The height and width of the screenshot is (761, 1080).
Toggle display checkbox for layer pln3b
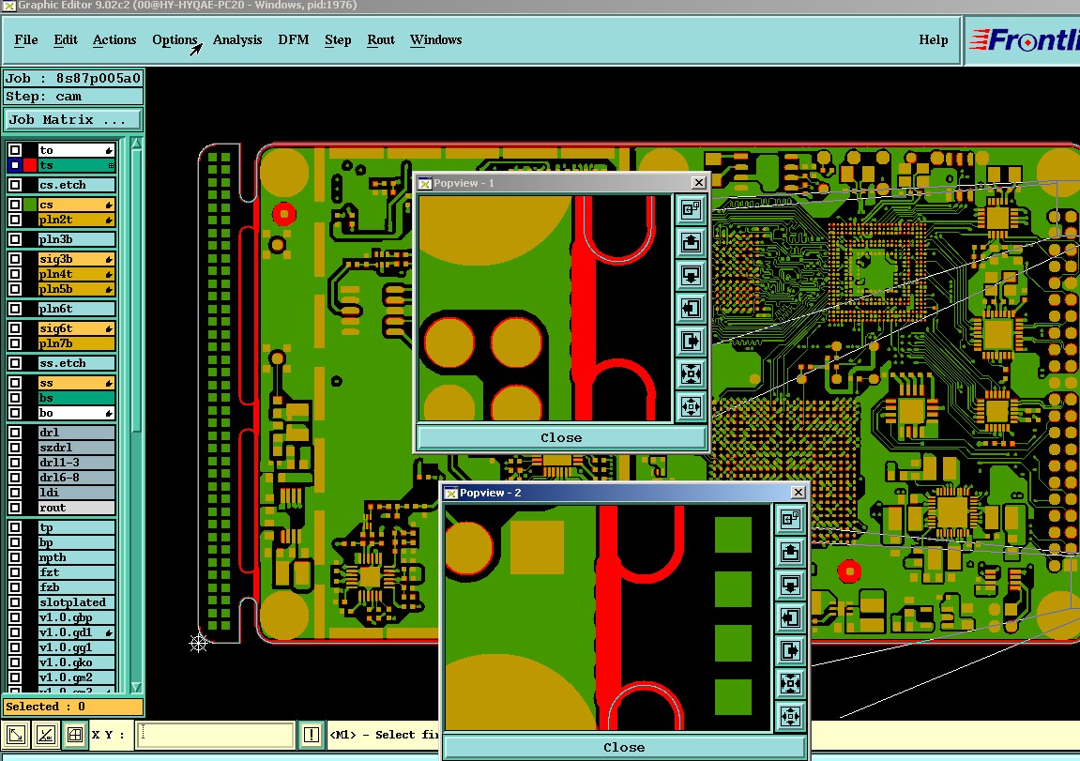pos(14,239)
